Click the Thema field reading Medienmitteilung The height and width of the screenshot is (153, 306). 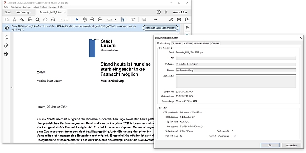point(236,70)
